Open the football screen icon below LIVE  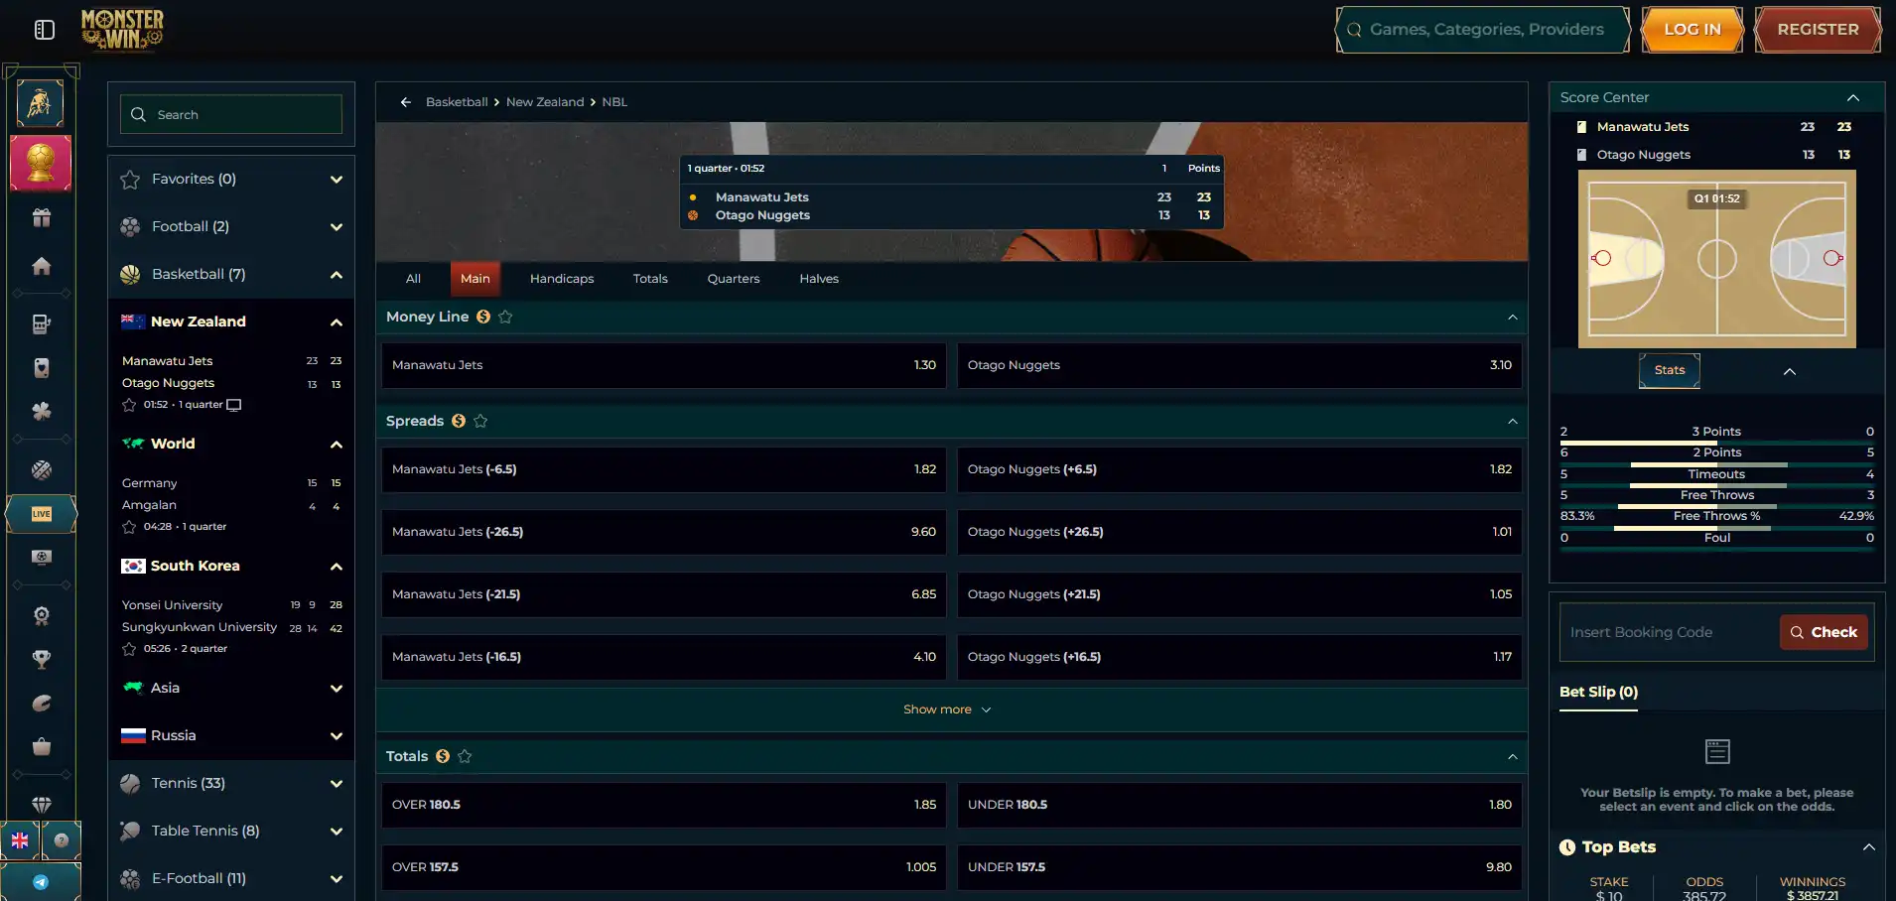[41, 558]
